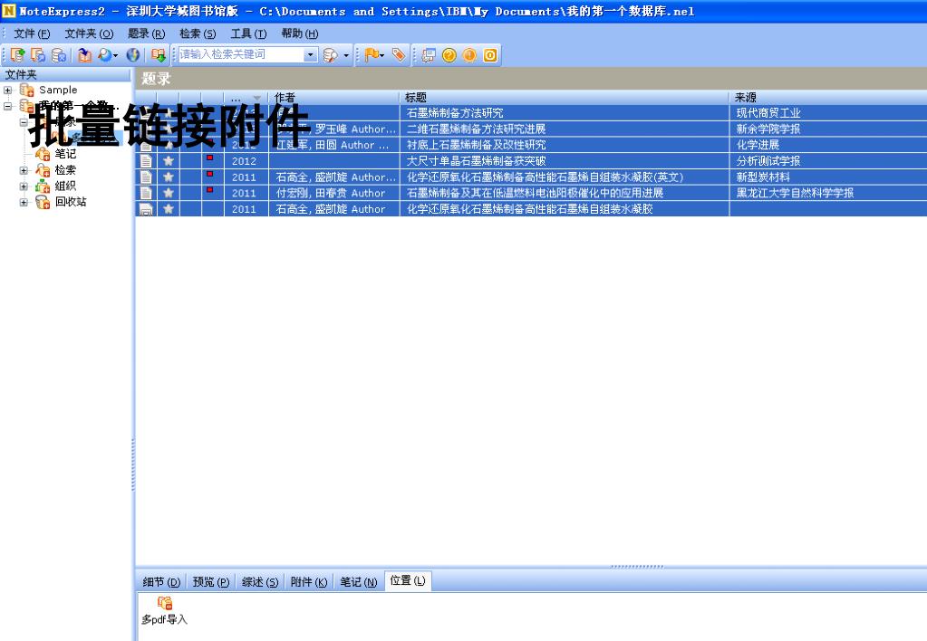Toggle star on 大尺寸单晶石墨烯制备获突破 record
Screen dimensions: 927x641
(x=169, y=161)
